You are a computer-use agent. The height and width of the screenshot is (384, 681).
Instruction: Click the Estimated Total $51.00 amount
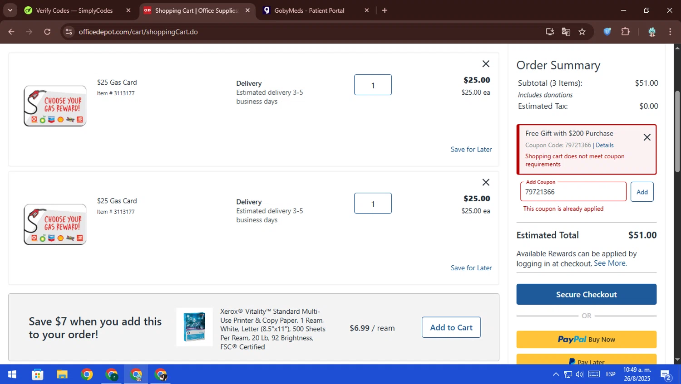[642, 235]
